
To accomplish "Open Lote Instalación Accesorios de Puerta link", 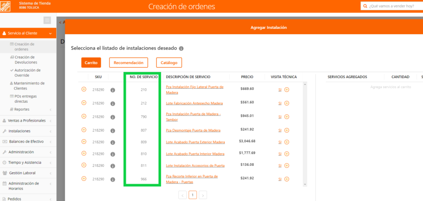I will [x=195, y=166].
